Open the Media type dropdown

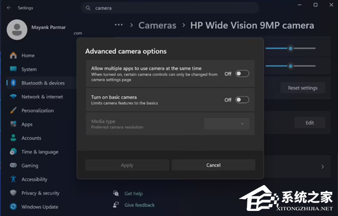click(226, 124)
